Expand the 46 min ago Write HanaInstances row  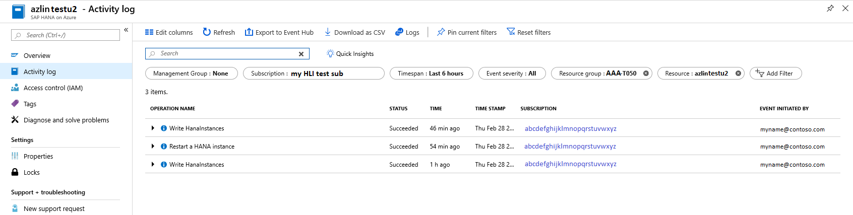(153, 128)
